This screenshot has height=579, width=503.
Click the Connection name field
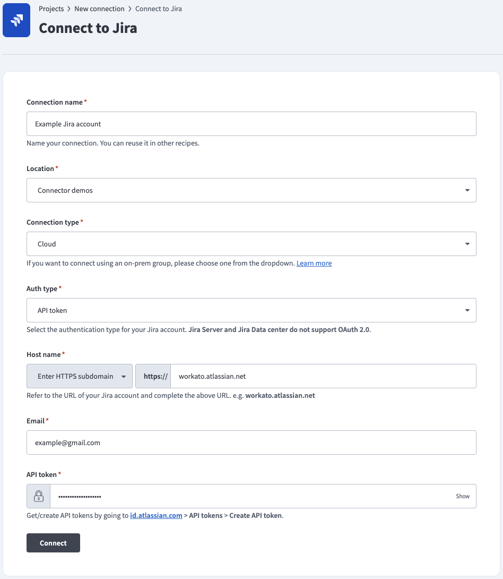pos(251,123)
